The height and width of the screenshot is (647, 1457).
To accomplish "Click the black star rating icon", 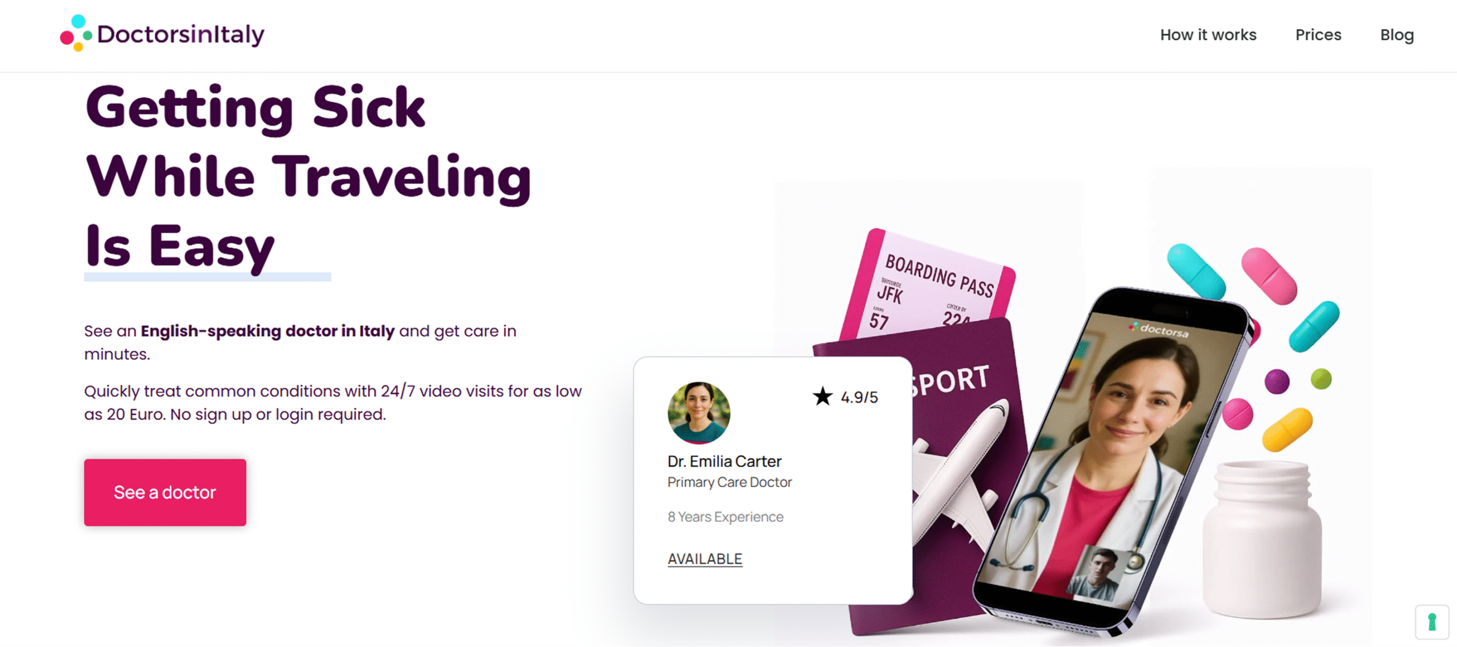I will 822,396.
